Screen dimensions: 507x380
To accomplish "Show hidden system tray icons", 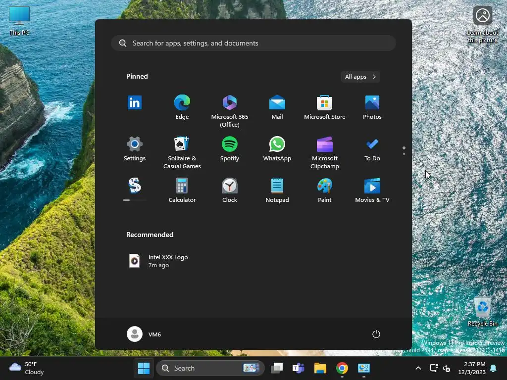I will 418,368.
